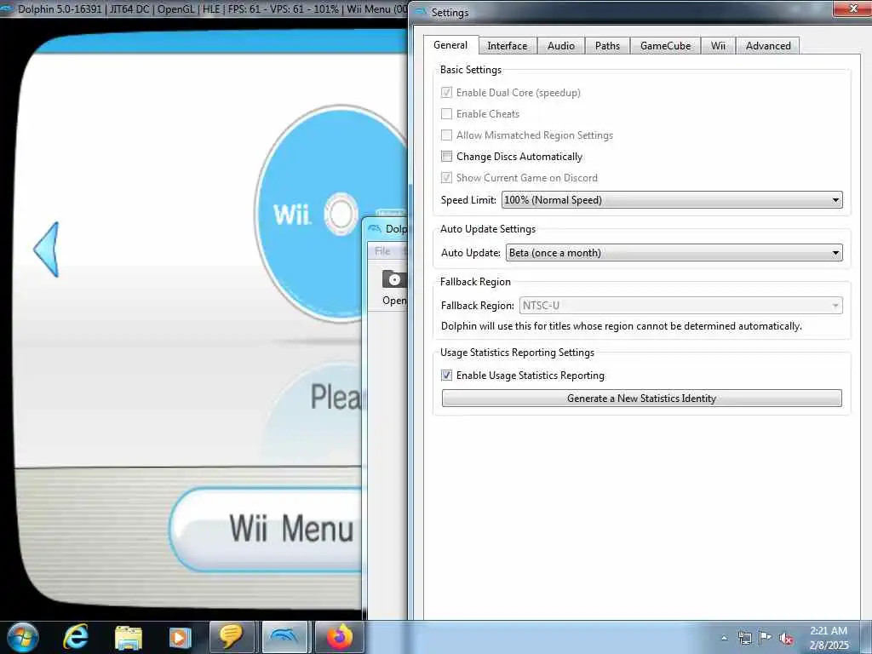The height and width of the screenshot is (654, 872).
Task: Open the Wii tab in Settings
Action: coord(718,46)
